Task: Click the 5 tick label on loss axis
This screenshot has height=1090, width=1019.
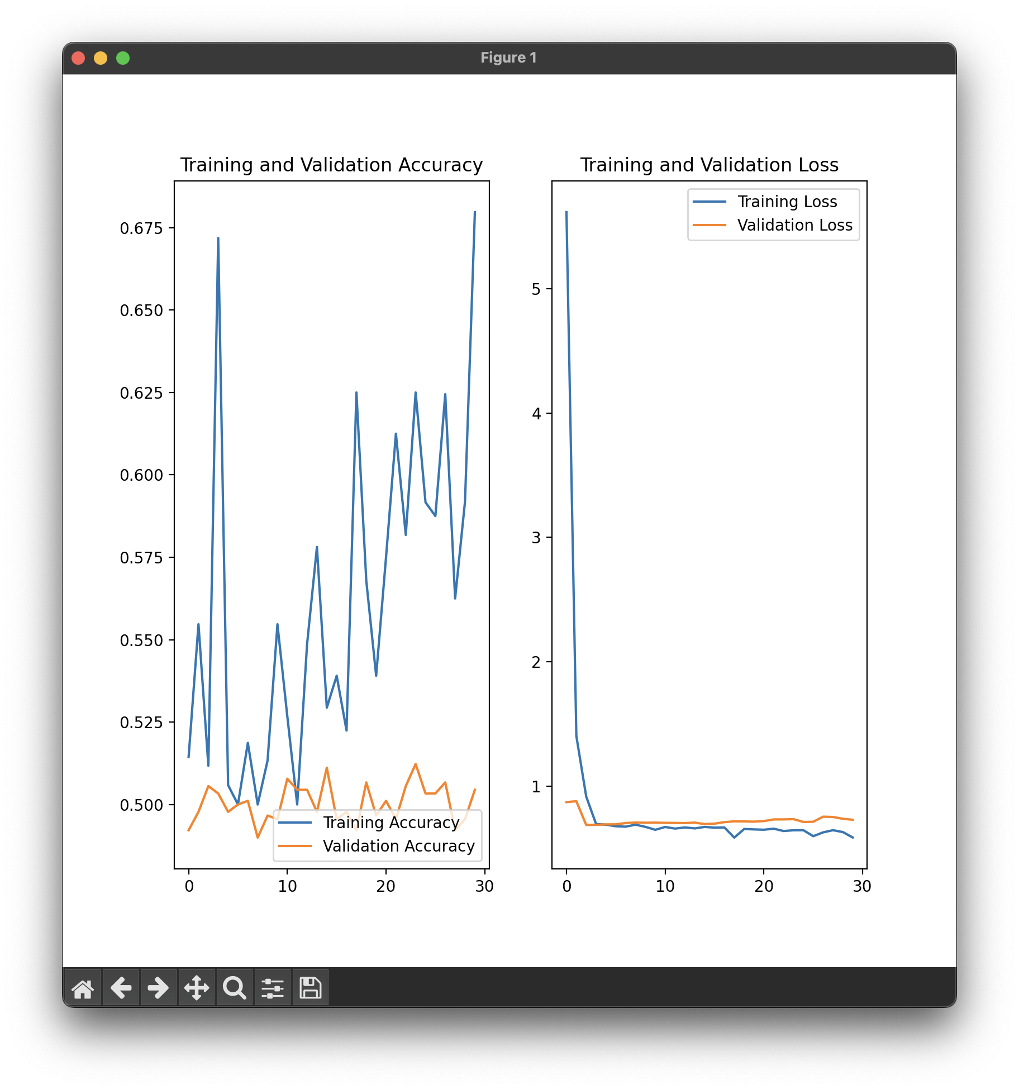Action: pos(536,289)
